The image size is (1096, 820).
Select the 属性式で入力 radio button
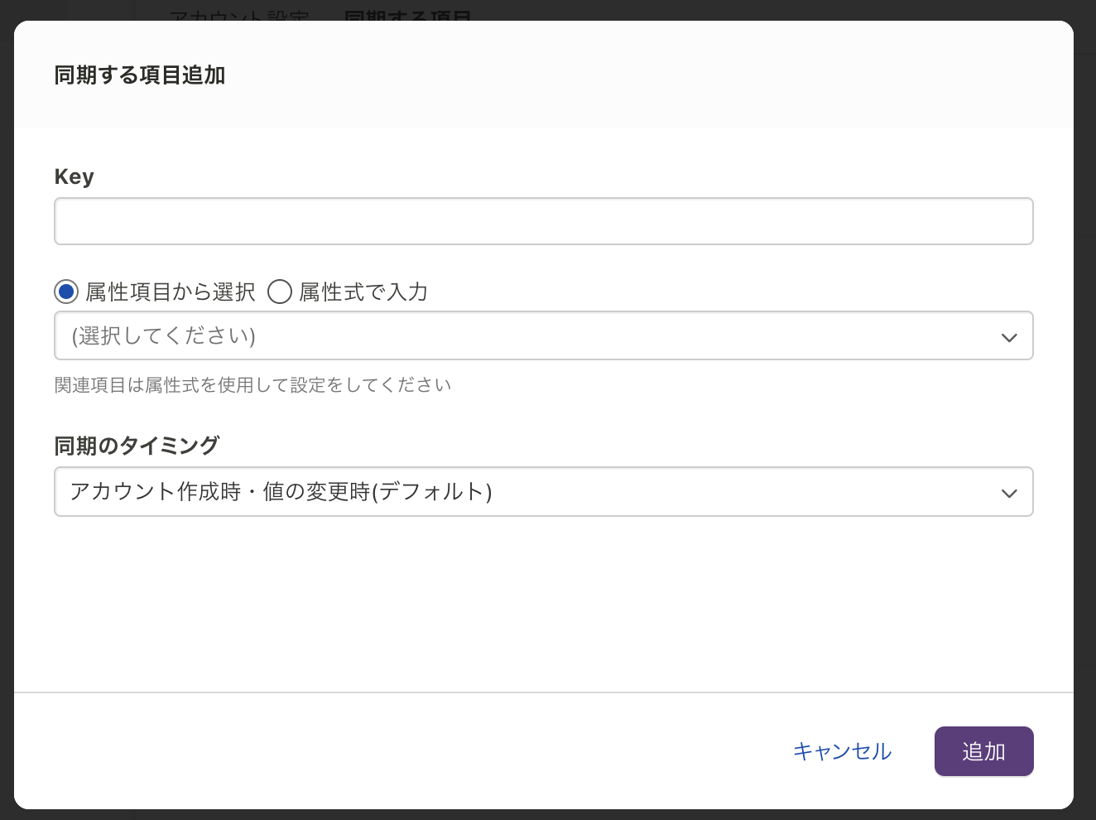point(280,292)
